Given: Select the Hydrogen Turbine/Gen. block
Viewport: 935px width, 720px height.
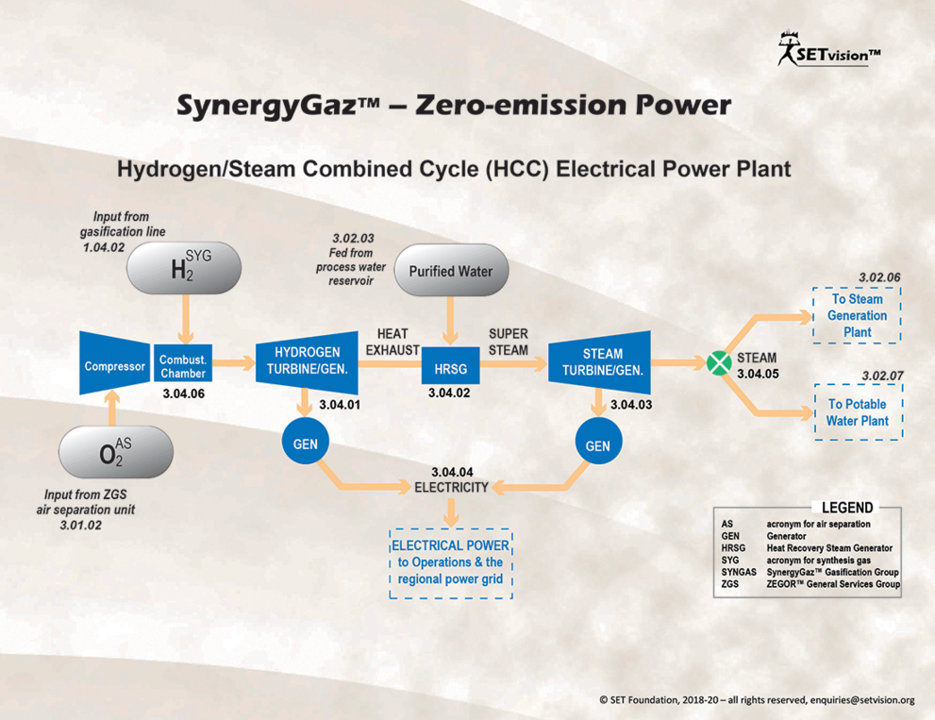Looking at the screenshot, I should (x=307, y=362).
